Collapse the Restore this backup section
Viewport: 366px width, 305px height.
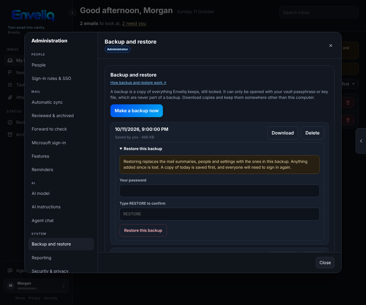point(141,149)
